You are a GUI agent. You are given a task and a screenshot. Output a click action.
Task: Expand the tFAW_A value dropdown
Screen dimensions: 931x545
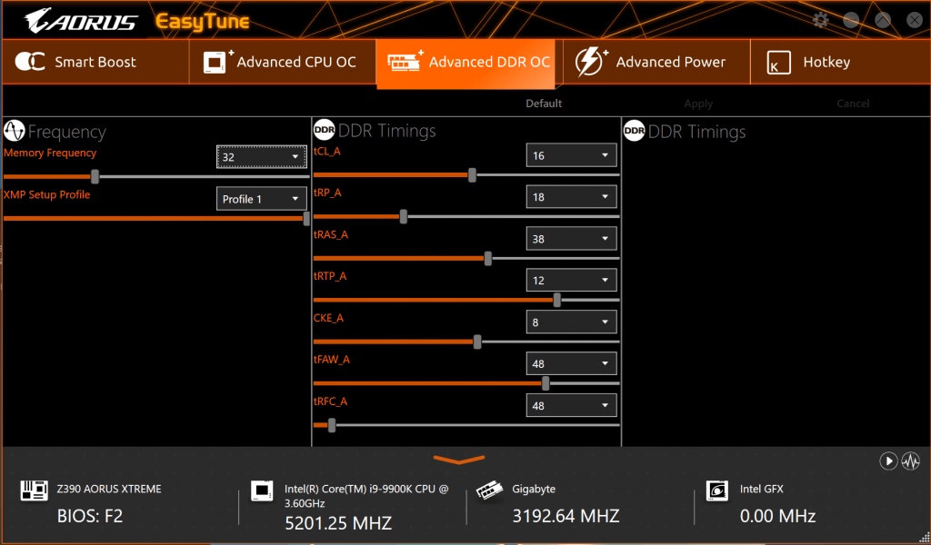[571, 363]
